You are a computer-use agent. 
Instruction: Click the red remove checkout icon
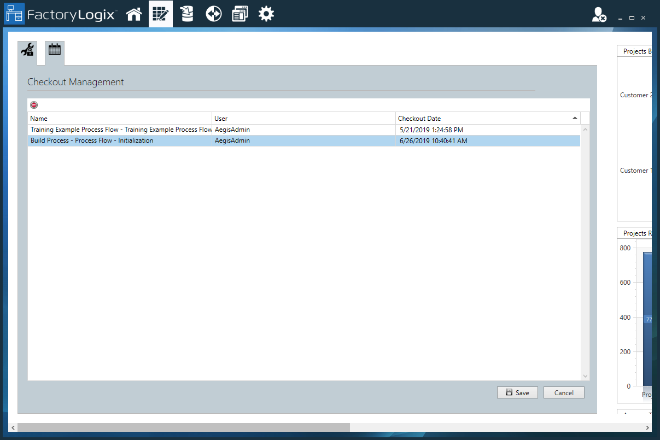click(34, 104)
